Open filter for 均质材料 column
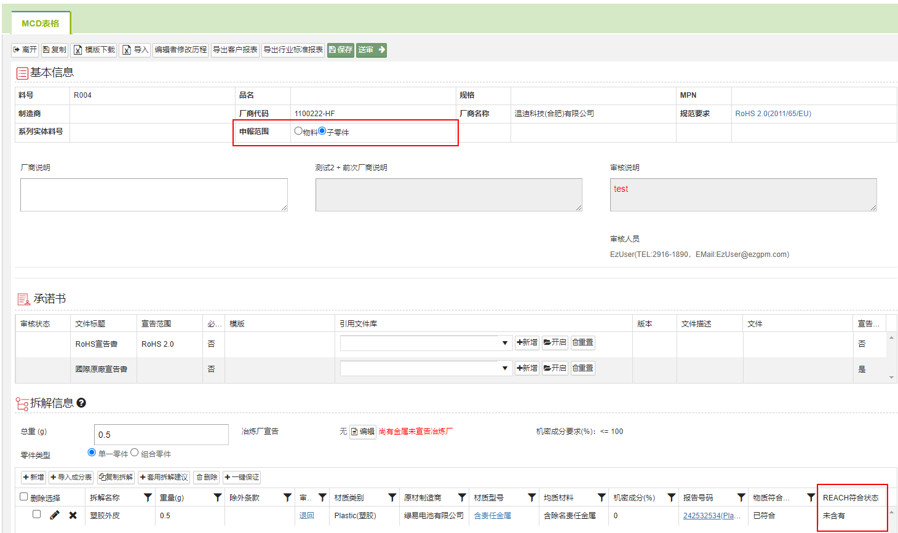Screen dimensions: 898x533 pyautogui.click(x=602, y=497)
